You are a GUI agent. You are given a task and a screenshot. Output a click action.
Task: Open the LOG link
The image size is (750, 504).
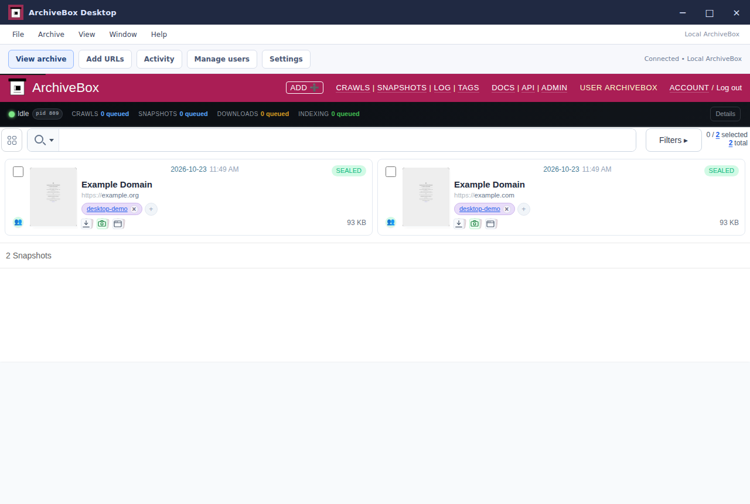(442, 88)
